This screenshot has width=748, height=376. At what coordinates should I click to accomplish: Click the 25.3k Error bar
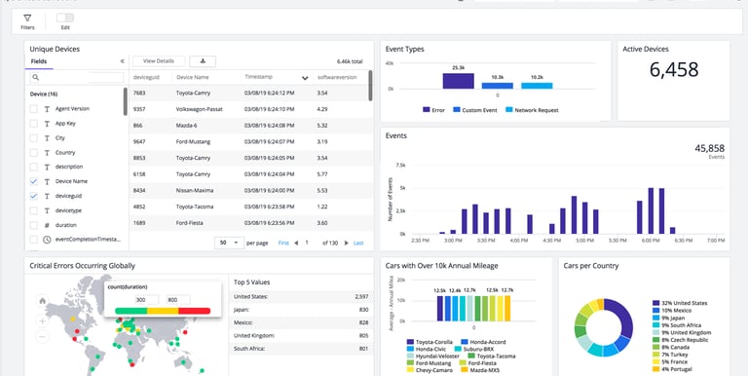click(x=459, y=81)
